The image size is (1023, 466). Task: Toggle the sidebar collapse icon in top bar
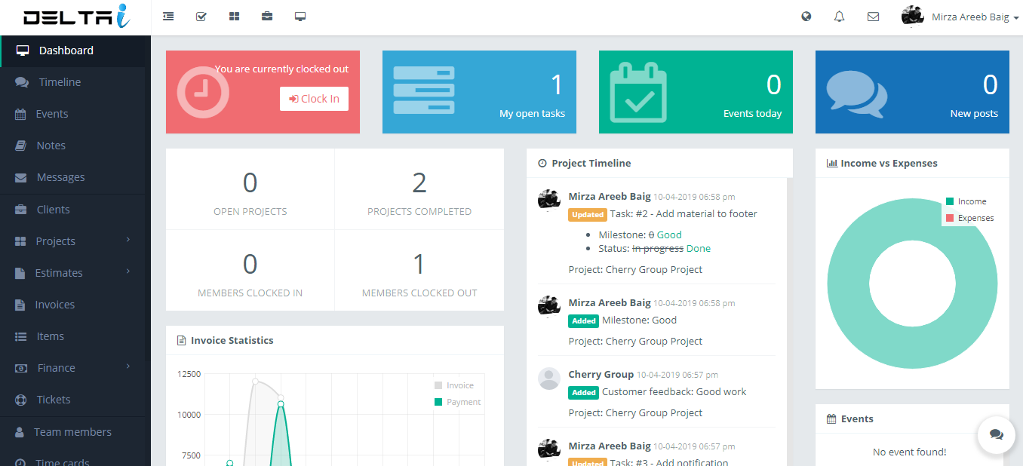[x=168, y=17]
